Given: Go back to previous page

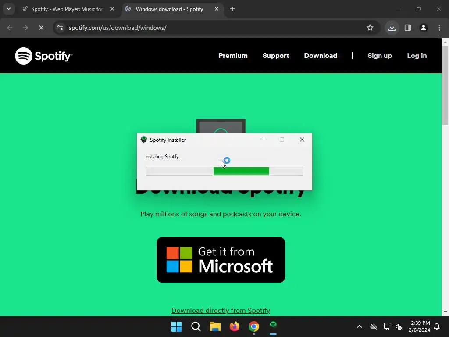Looking at the screenshot, I should (10, 28).
